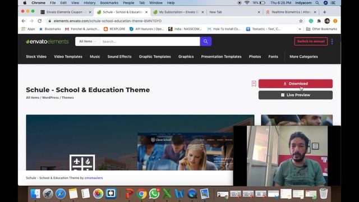
Task: Click the green Grammarly extension icon
Action: tap(311, 21)
